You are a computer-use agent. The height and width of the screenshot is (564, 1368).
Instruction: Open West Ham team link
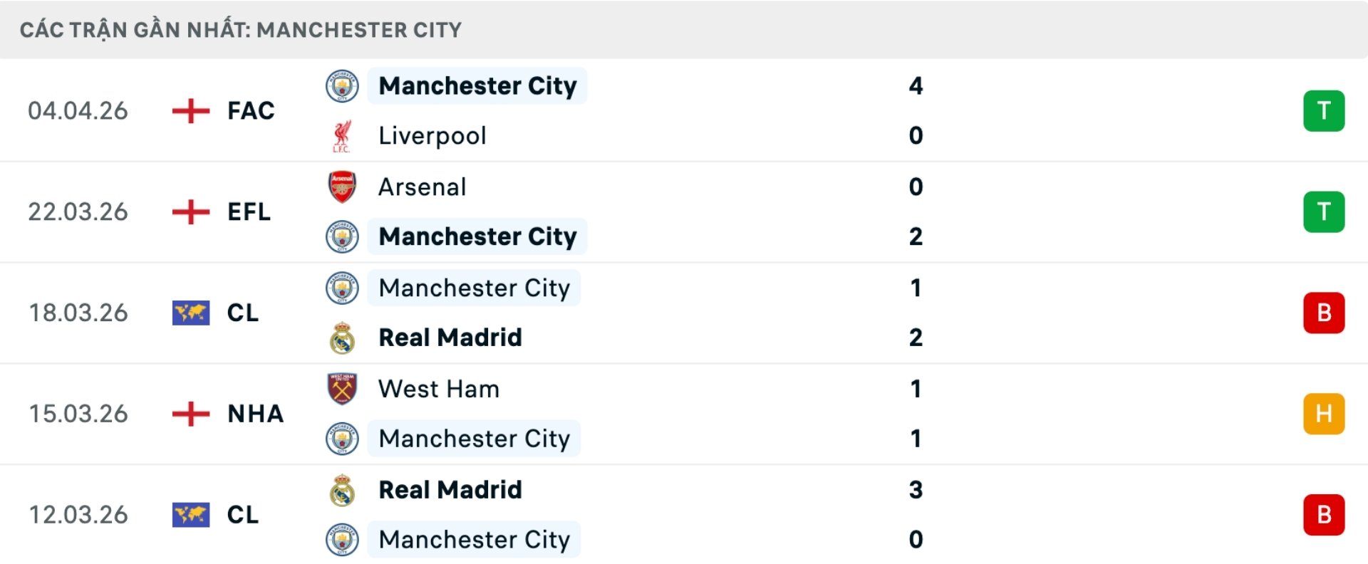click(x=438, y=390)
